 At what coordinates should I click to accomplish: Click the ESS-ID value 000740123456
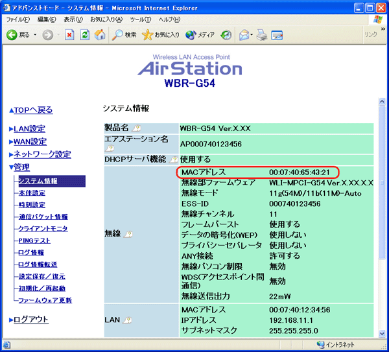[x=295, y=204]
